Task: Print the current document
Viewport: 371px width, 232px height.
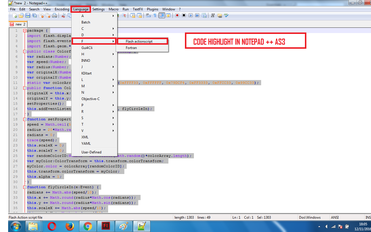Action: (55, 15)
